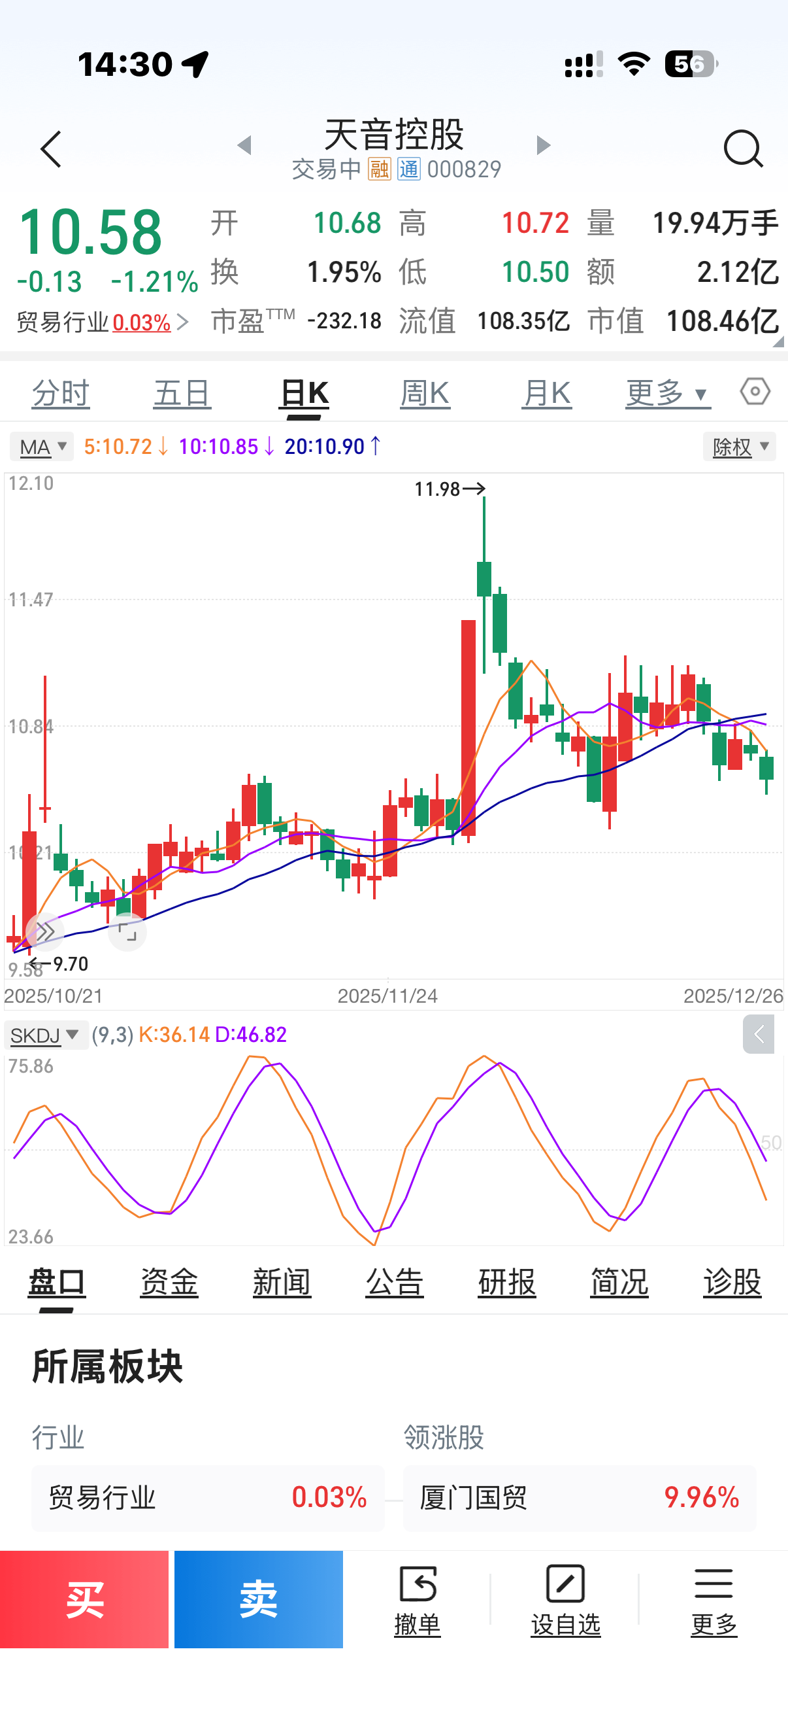Tap the 所属板块 section heading
The height and width of the screenshot is (1715, 788).
click(107, 1368)
